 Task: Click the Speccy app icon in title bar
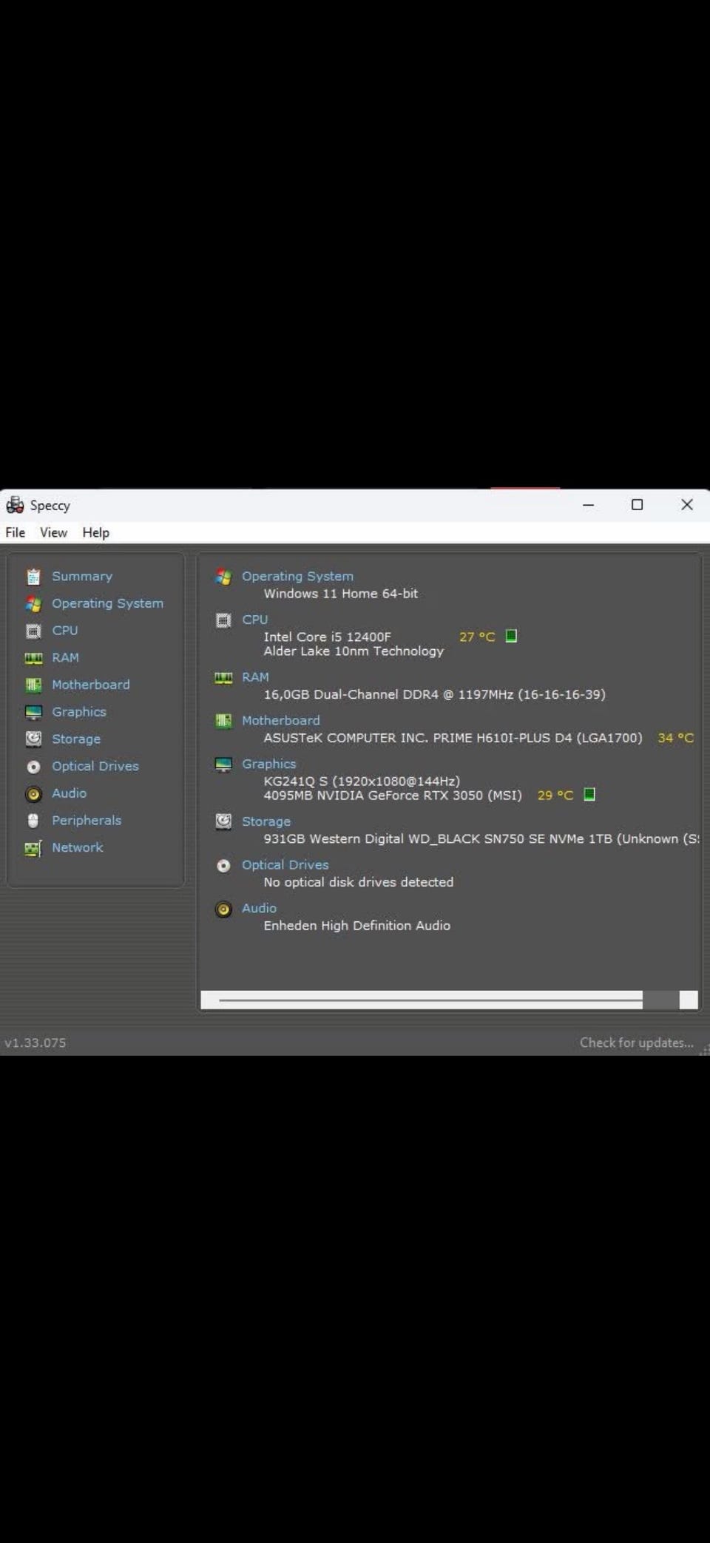click(15, 505)
